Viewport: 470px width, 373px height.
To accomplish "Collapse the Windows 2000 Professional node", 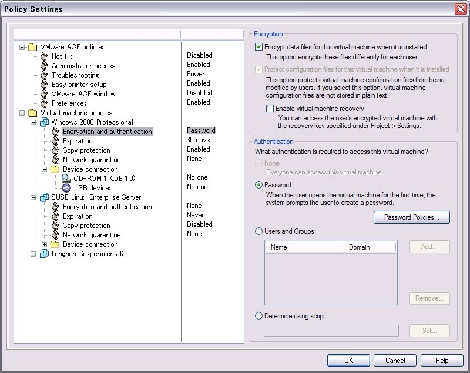I will pyautogui.click(x=33, y=122).
